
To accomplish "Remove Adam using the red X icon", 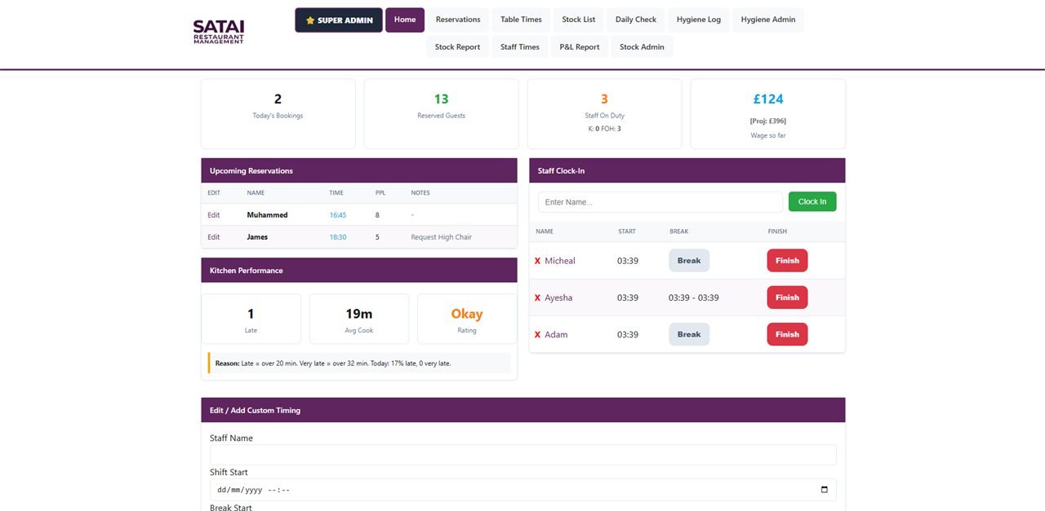I will point(537,334).
